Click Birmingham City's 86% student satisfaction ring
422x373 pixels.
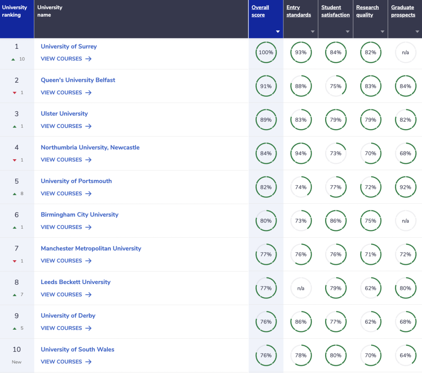coord(335,221)
